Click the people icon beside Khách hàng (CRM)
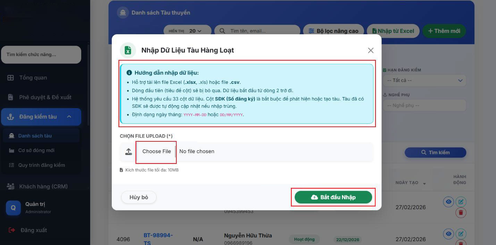Viewport: 496px width, 245px height. tap(11, 186)
